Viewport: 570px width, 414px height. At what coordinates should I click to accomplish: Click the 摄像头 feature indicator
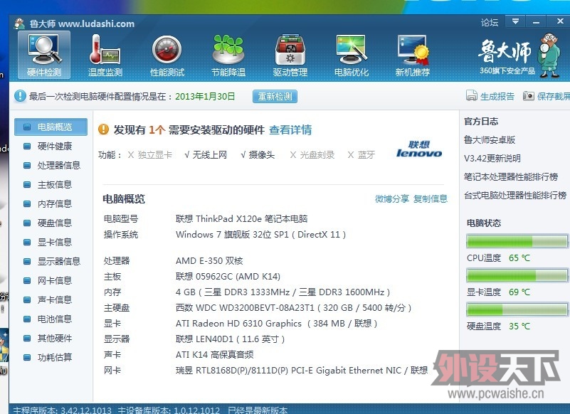click(258, 155)
